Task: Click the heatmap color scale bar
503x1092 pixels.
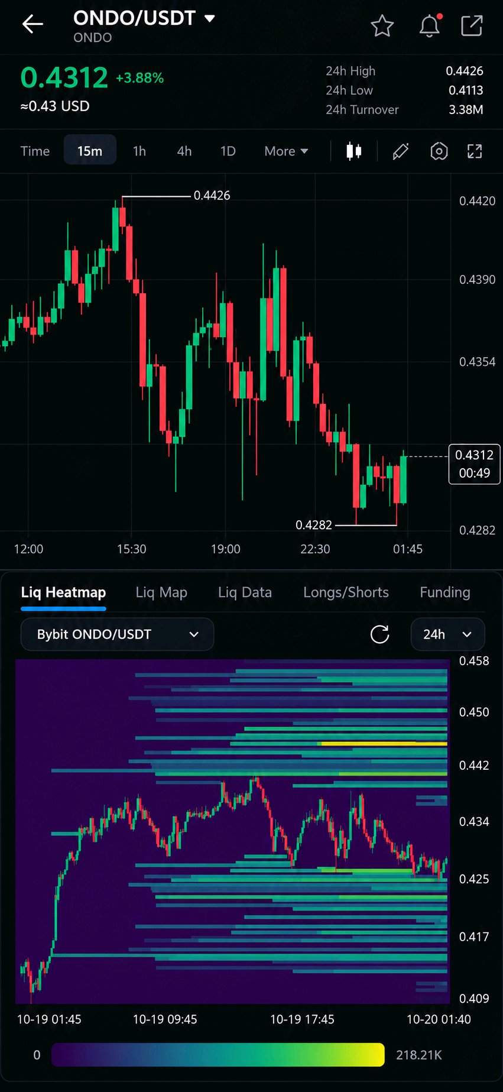Action: click(218, 1055)
